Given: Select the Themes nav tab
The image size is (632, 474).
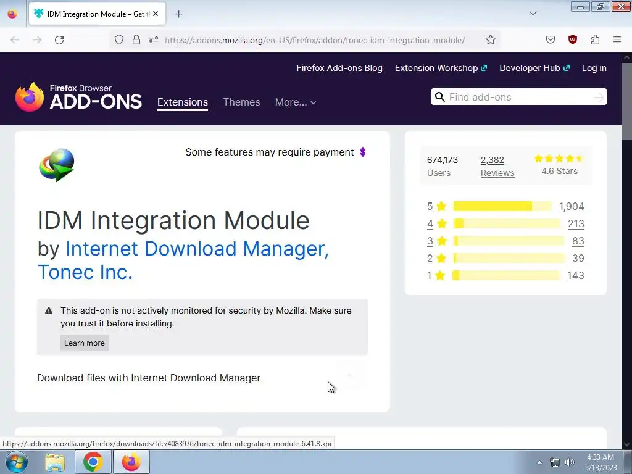Looking at the screenshot, I should pos(241,102).
